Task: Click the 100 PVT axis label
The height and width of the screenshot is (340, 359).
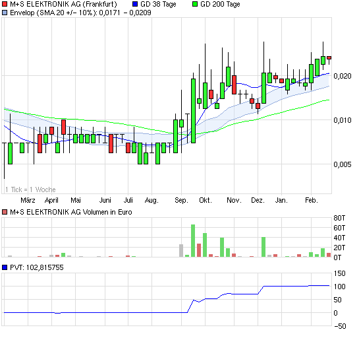Action: [339, 287]
